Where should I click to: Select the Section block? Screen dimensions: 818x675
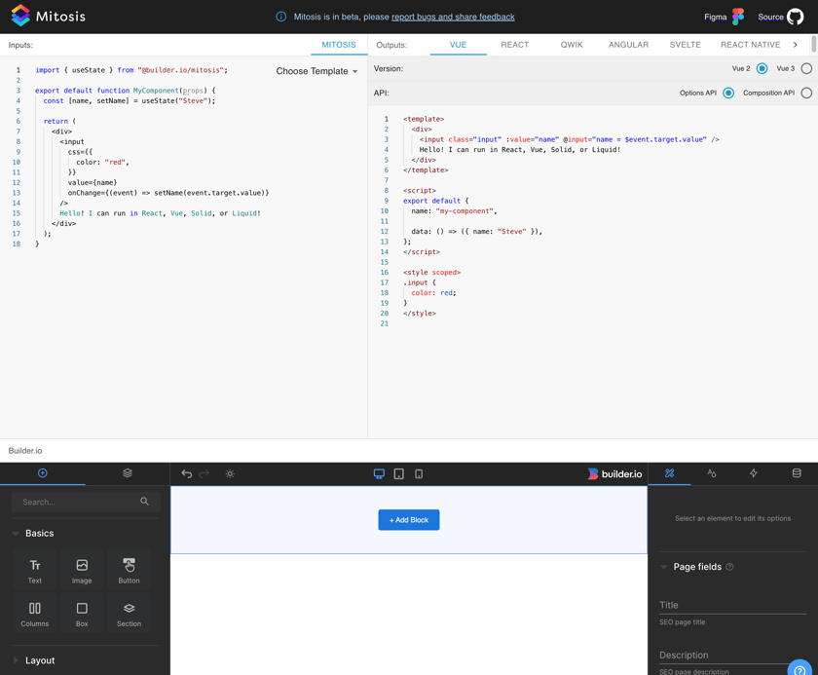(x=129, y=614)
